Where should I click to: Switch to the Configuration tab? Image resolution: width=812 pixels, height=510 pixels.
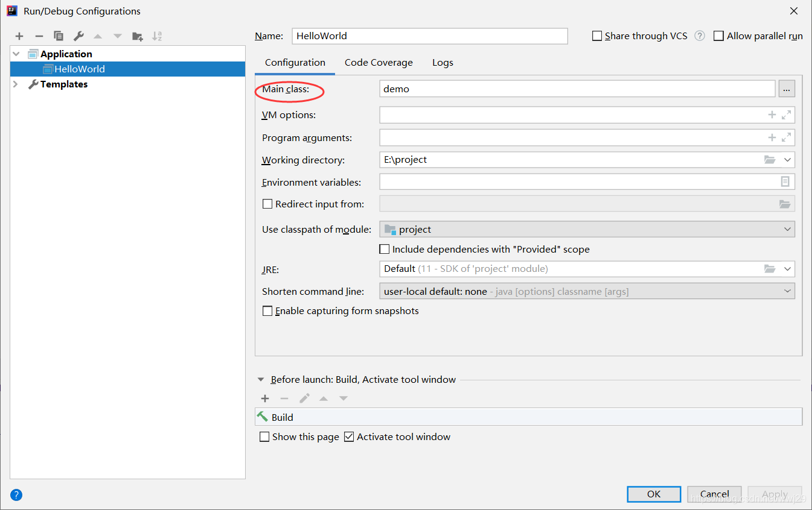click(295, 63)
